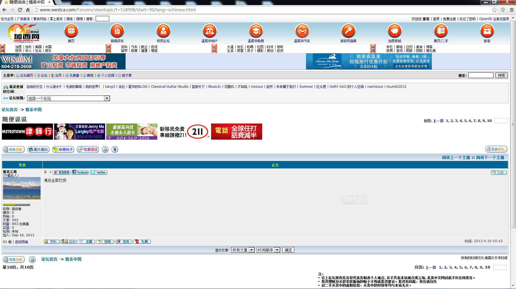View the author's 主题 topics button

(x=86, y=242)
